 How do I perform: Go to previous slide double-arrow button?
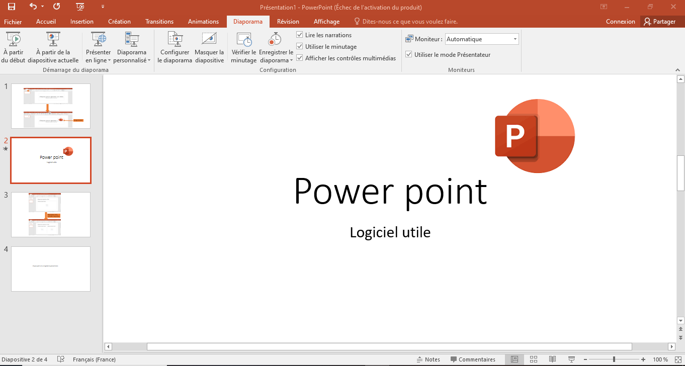[680, 329]
